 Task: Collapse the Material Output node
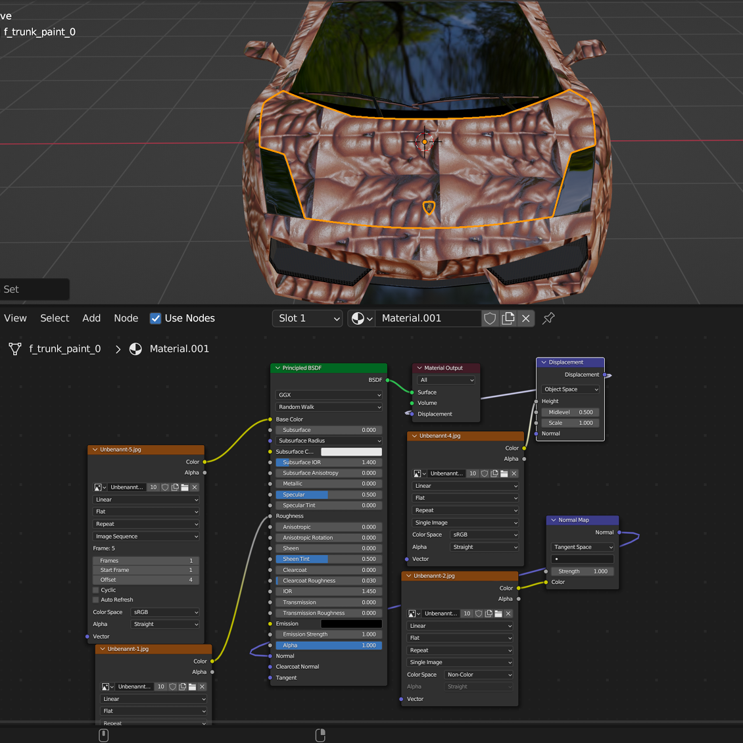click(419, 368)
